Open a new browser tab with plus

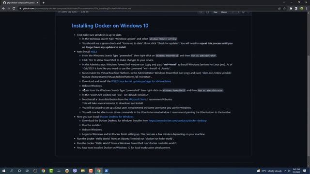[x=44, y=3]
